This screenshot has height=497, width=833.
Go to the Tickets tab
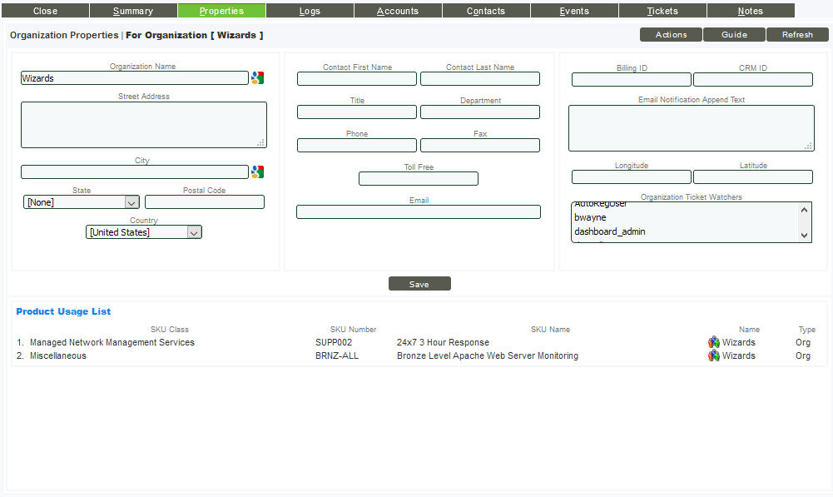click(662, 11)
